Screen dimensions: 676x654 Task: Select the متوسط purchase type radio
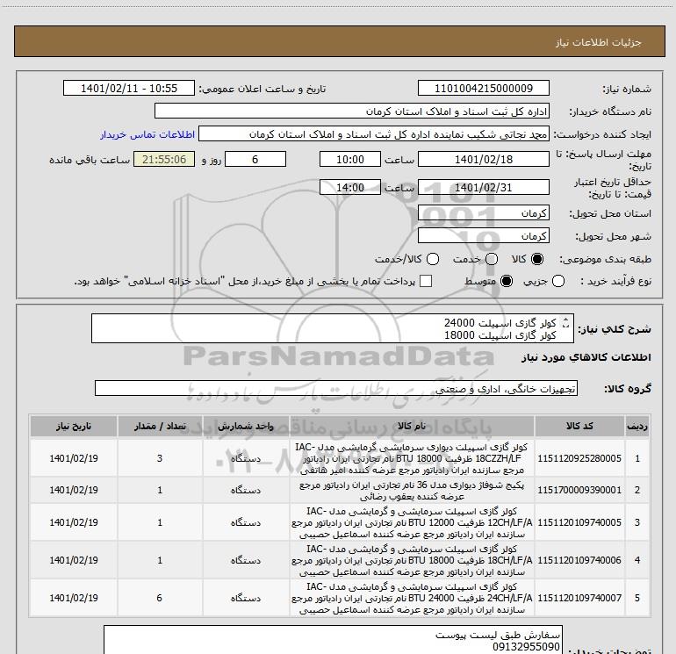(x=507, y=281)
